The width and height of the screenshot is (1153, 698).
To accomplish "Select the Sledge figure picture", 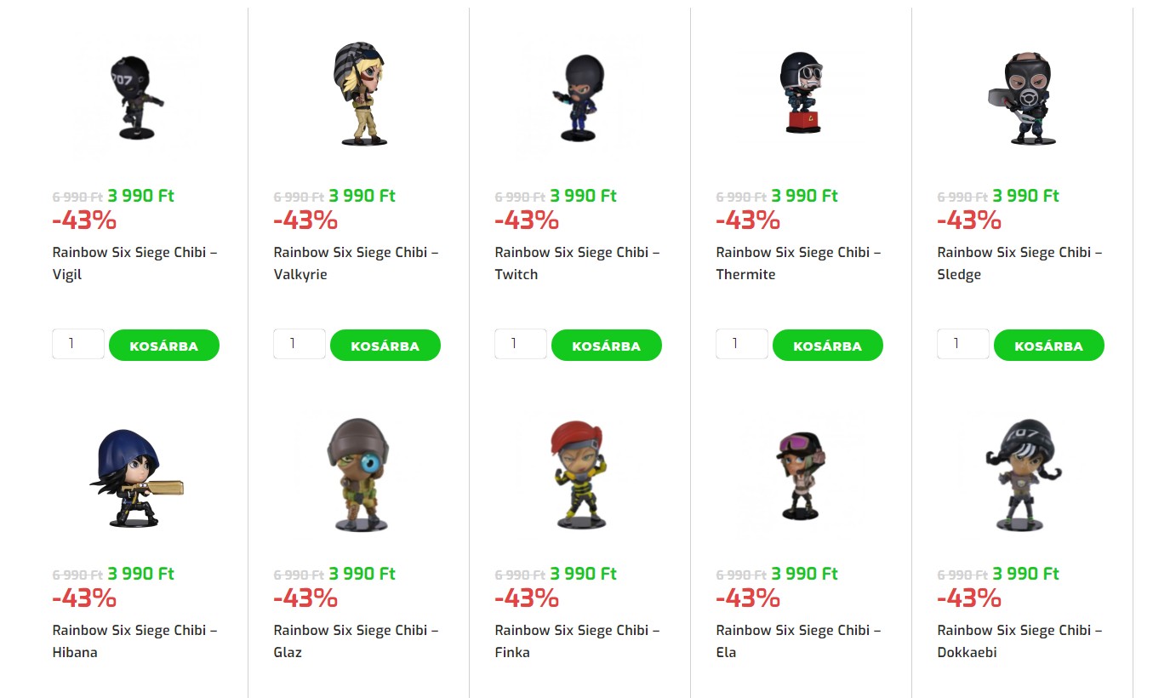I will click(x=1021, y=96).
